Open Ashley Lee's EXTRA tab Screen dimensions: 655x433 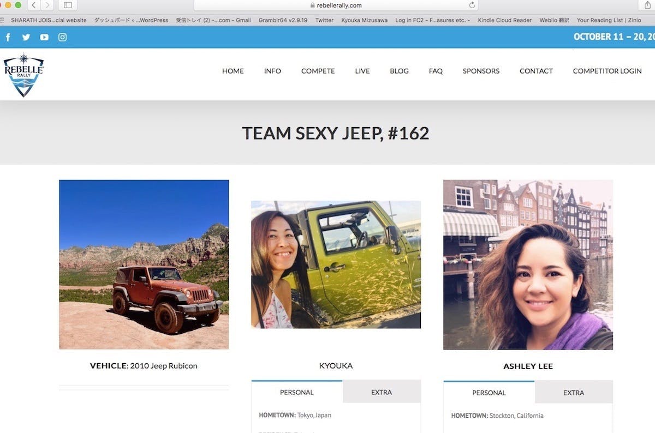click(574, 393)
